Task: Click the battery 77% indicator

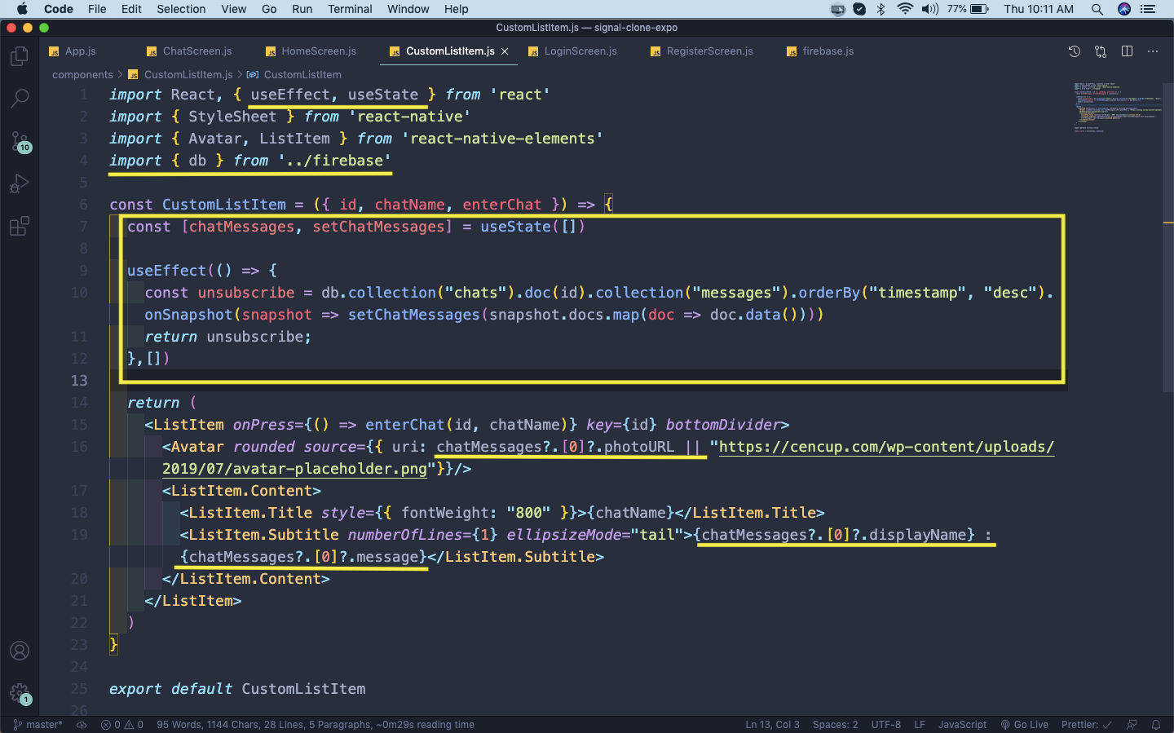Action: (968, 9)
